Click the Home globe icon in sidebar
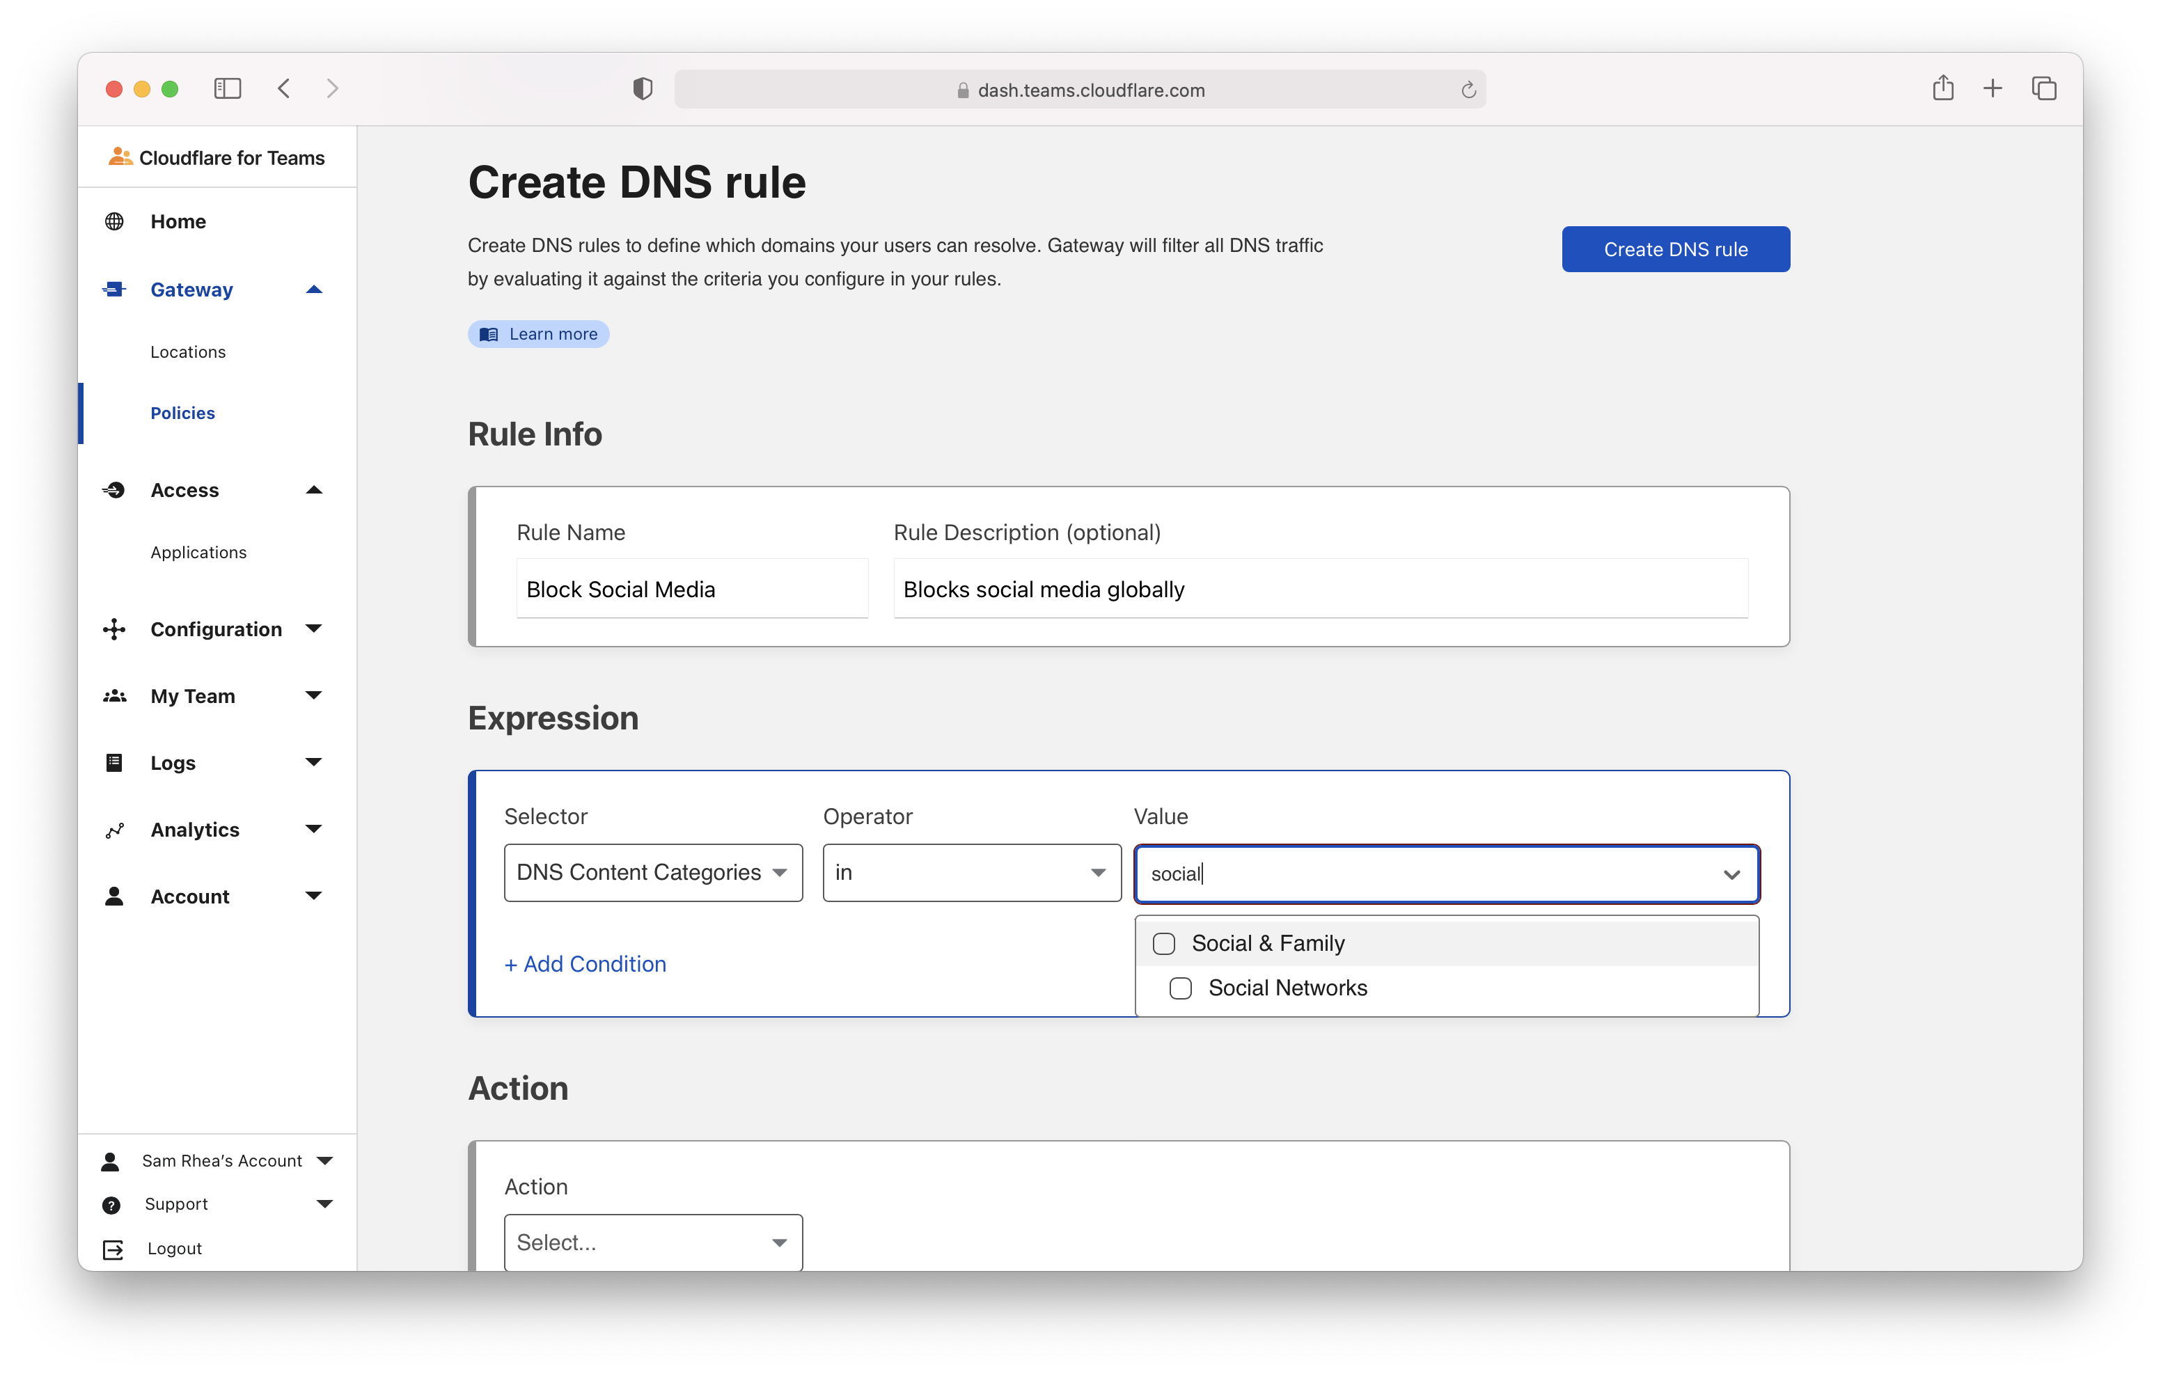This screenshot has width=2161, height=1374. point(114,221)
